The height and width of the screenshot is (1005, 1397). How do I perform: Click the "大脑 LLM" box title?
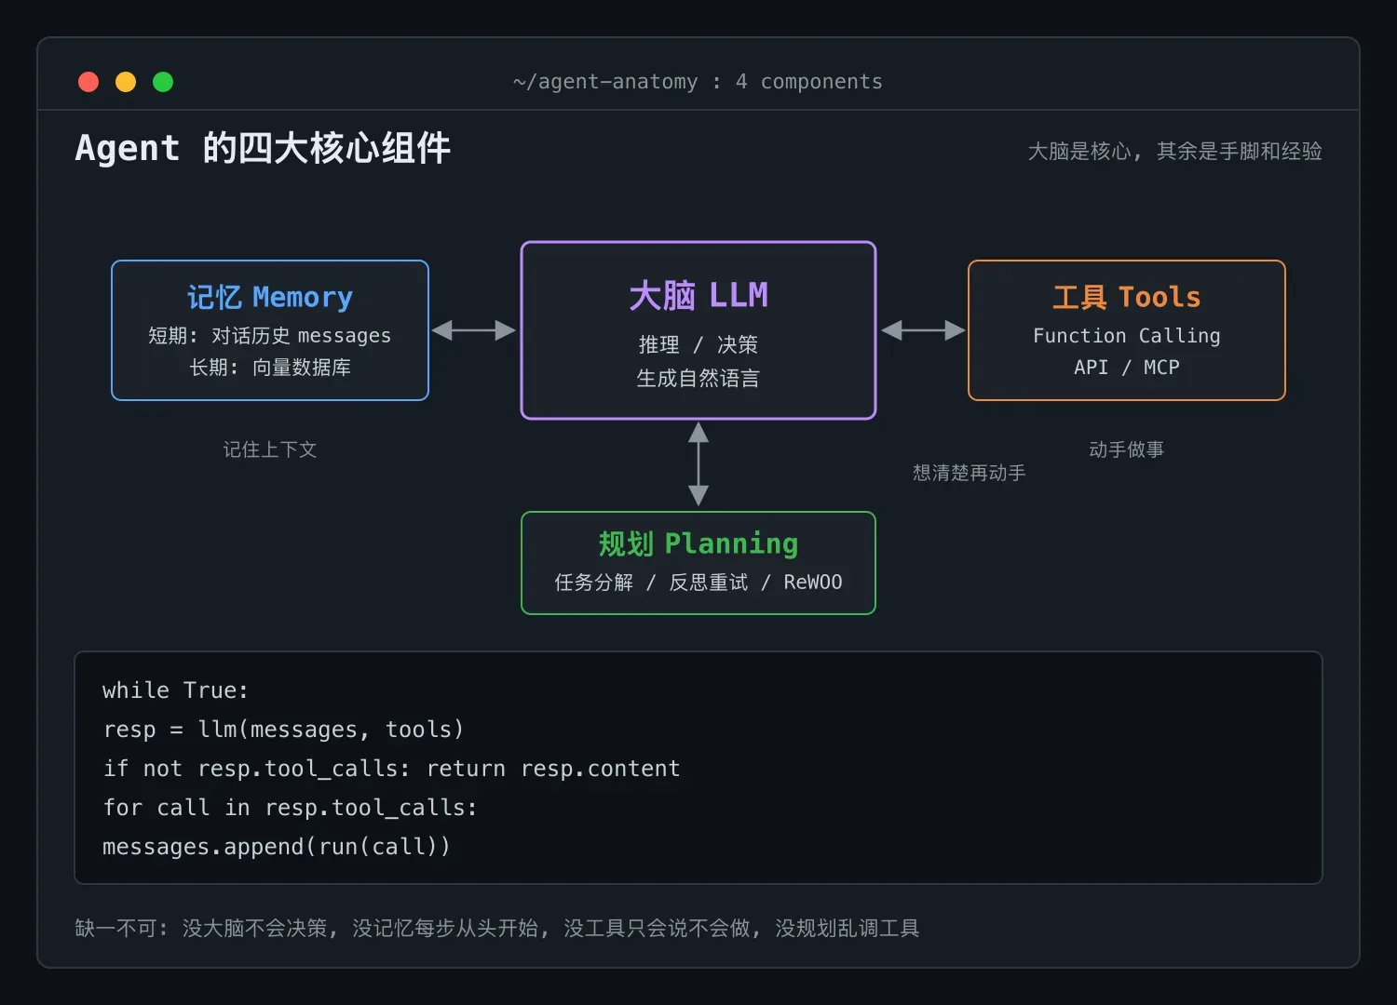[x=698, y=295]
